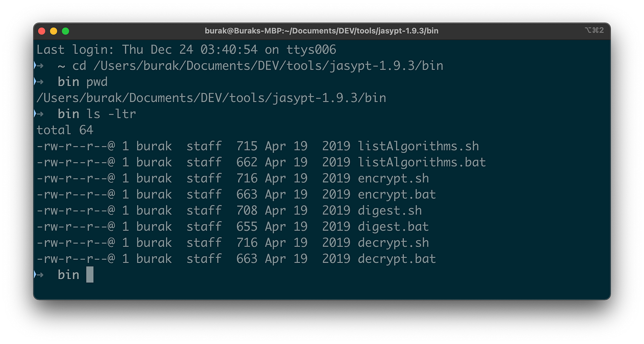Click the window title showing jasypt-1.9.3/bin path
This screenshot has height=344, width=644.
click(321, 30)
